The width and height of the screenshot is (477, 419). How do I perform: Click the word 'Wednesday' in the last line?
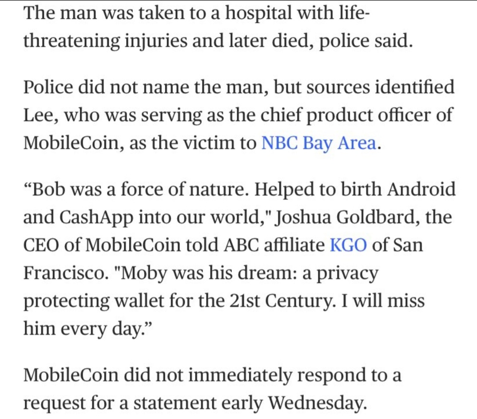[316, 403]
